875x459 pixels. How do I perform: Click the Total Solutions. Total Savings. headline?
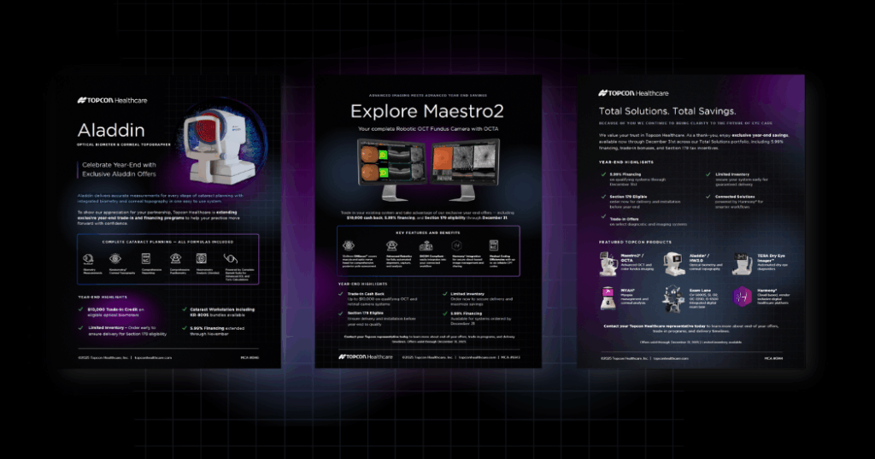coord(667,111)
